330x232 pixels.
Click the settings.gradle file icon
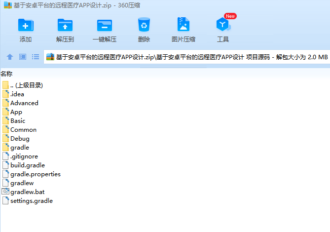(6, 200)
